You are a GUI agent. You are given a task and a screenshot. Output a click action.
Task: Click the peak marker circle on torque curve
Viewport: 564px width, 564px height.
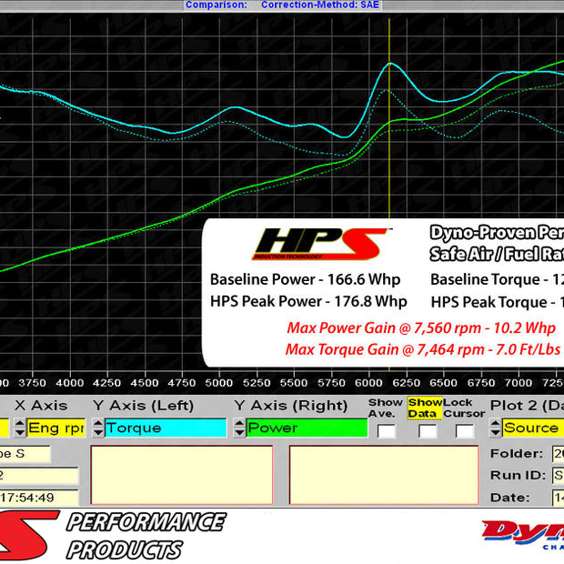click(389, 65)
